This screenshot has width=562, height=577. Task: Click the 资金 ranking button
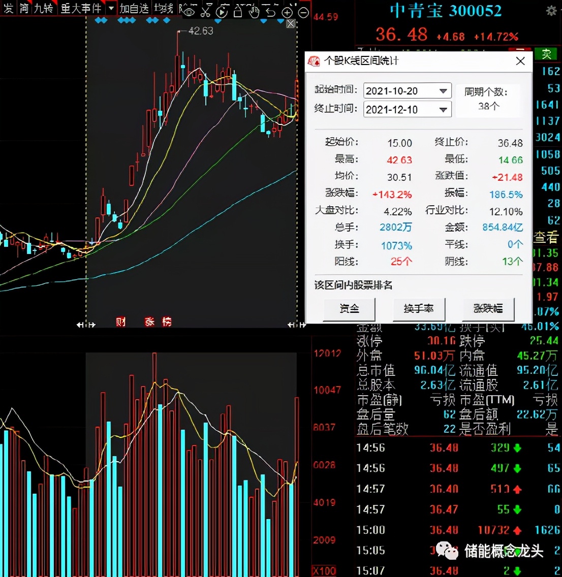pos(350,308)
